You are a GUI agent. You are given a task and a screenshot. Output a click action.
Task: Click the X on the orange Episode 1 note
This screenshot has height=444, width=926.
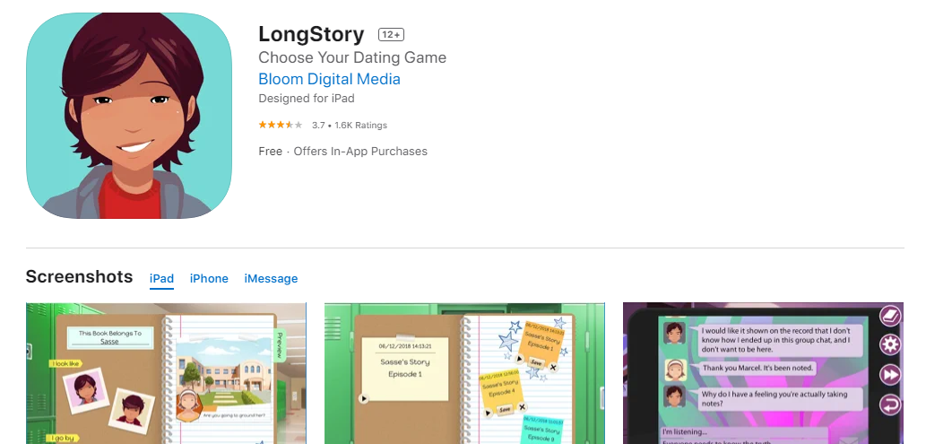point(553,367)
